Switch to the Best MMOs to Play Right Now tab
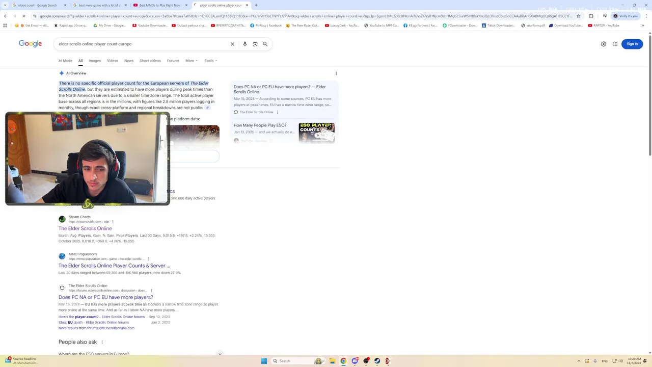The width and height of the screenshot is (652, 367). coord(159,5)
